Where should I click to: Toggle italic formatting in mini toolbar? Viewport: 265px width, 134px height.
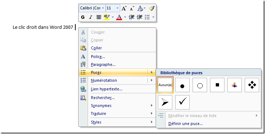(91, 17)
